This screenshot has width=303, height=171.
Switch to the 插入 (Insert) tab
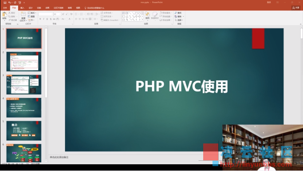(x=22, y=8)
